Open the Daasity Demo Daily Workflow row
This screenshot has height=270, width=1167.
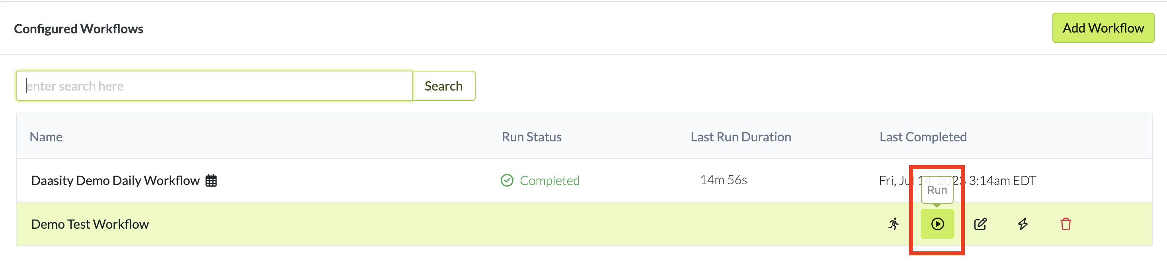[x=115, y=180]
